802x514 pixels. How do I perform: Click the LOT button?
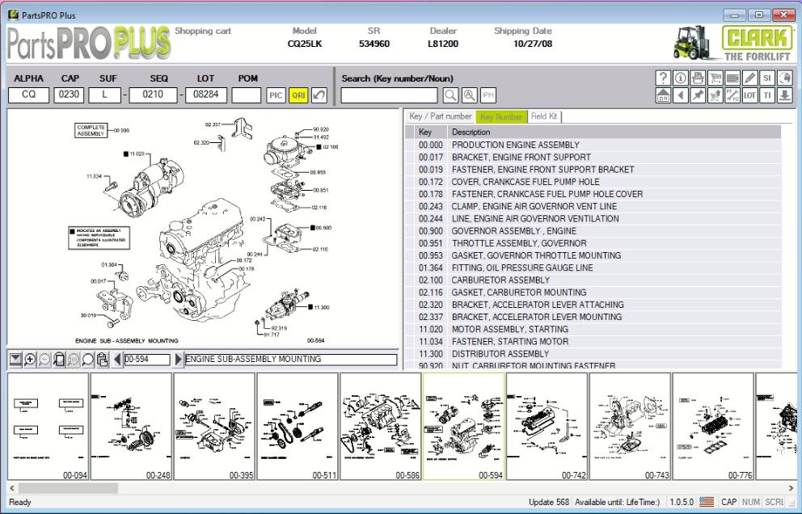tap(748, 96)
